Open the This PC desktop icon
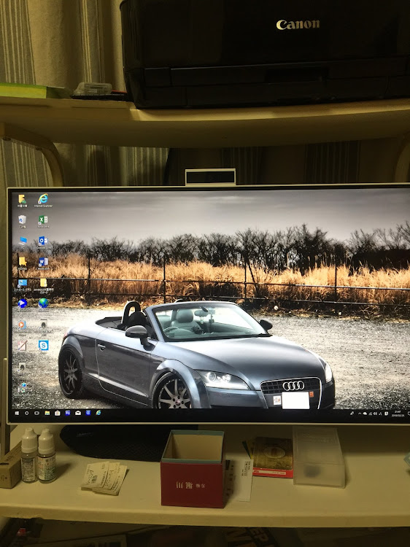 pyautogui.click(x=22, y=242)
